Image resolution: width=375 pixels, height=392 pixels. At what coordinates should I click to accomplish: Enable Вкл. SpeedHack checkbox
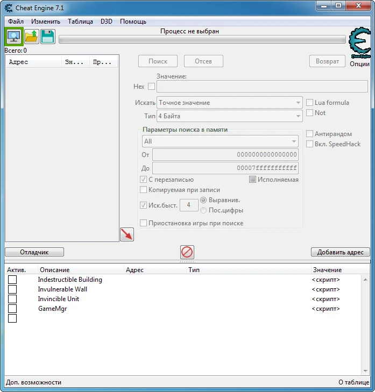pos(309,144)
